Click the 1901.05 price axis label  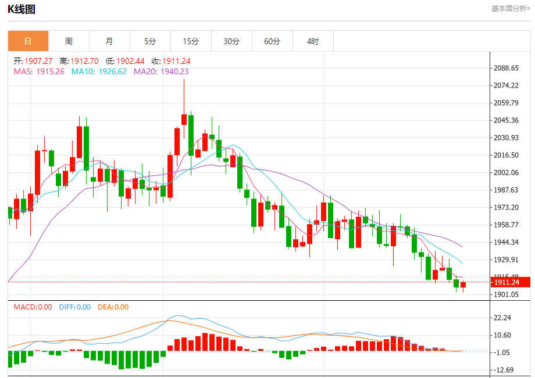click(x=506, y=294)
